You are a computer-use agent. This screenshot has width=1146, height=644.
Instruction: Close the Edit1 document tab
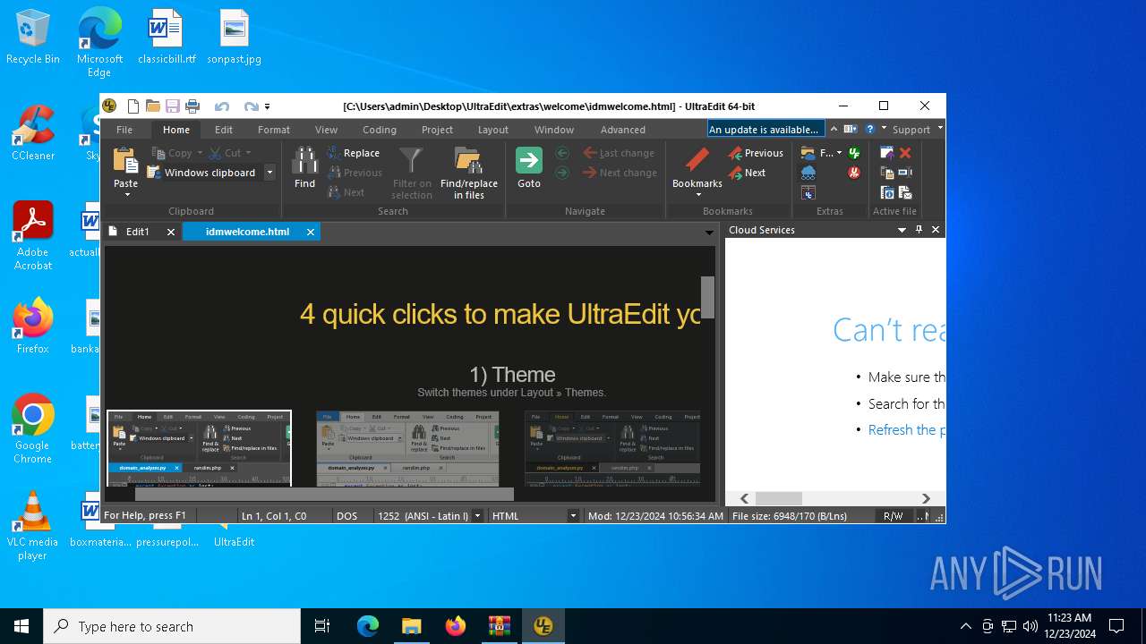[x=171, y=232]
